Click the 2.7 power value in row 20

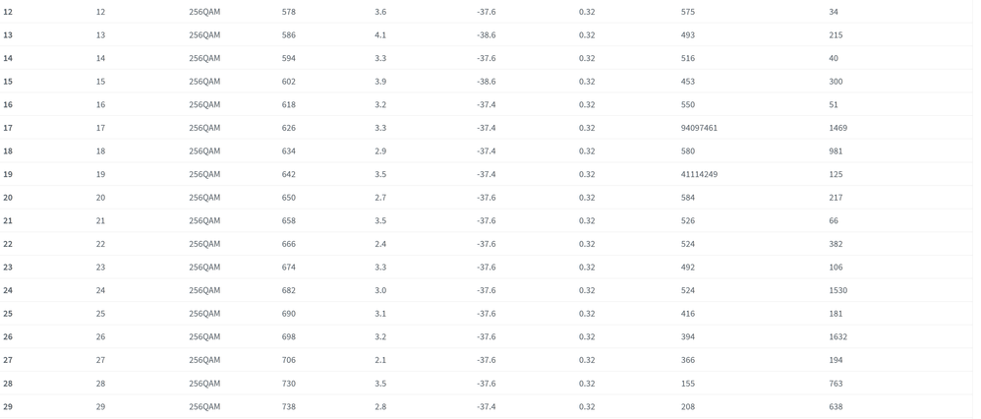pyautogui.click(x=380, y=198)
